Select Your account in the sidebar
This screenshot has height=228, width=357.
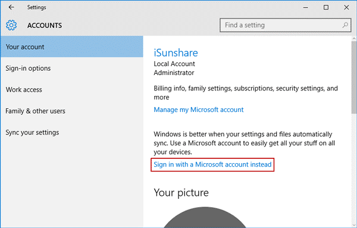coord(72,46)
